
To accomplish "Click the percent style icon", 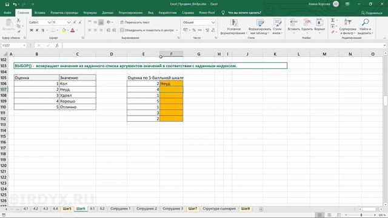I will (194, 30).
